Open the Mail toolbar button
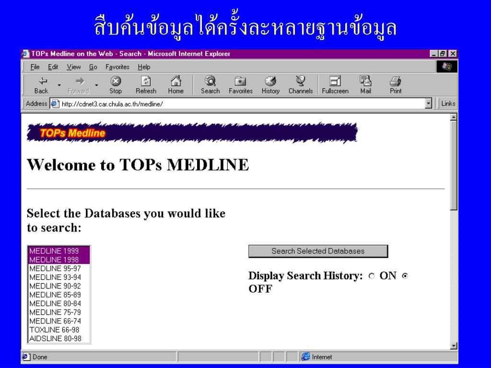This screenshot has height=368, width=491. 365,85
